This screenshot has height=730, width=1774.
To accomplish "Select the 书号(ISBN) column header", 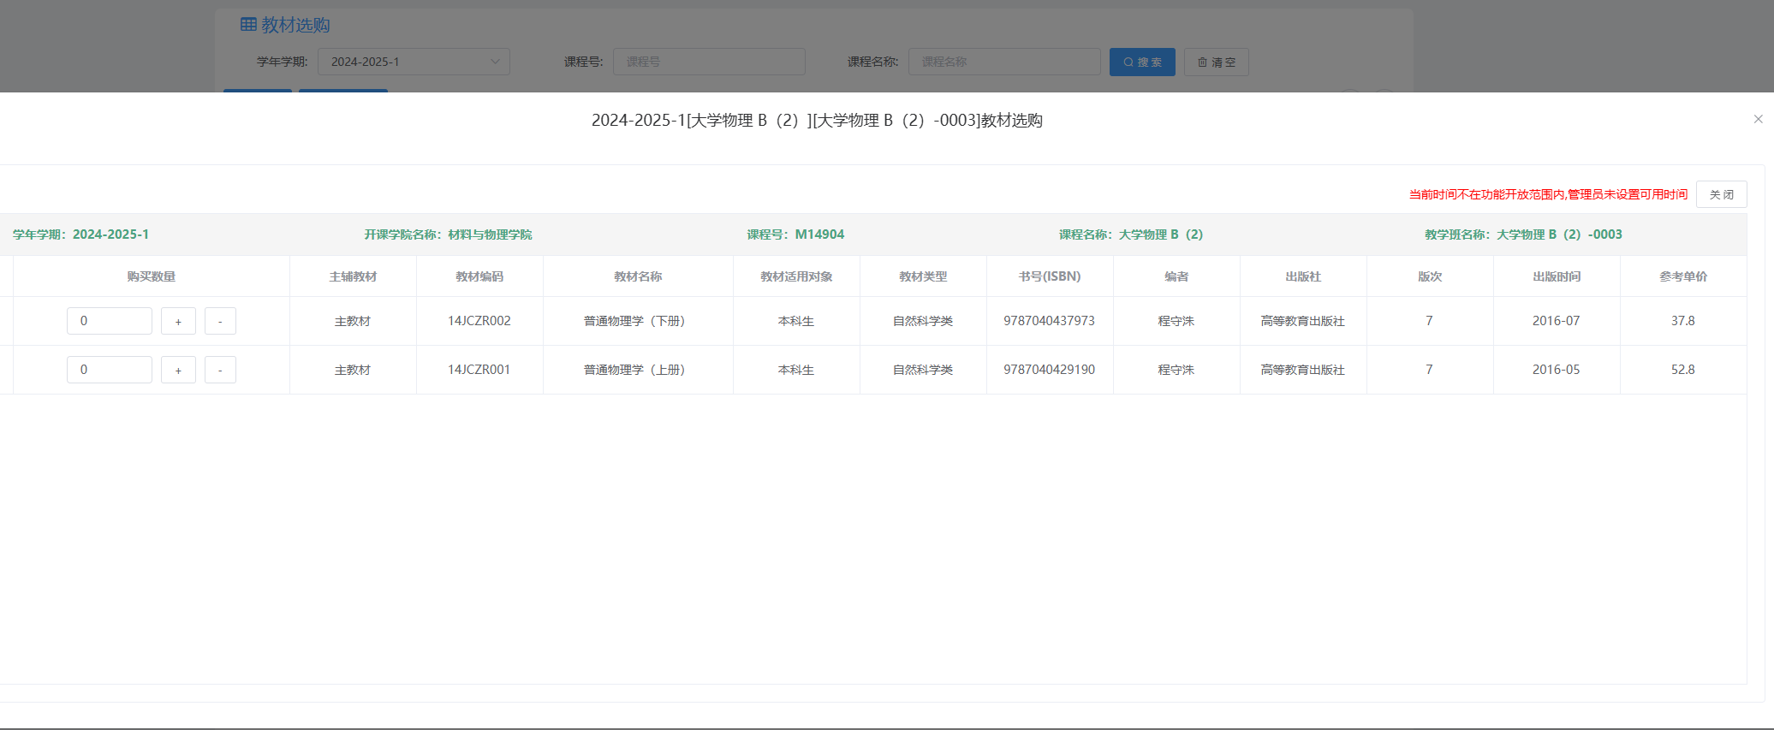I will pyautogui.click(x=1050, y=276).
